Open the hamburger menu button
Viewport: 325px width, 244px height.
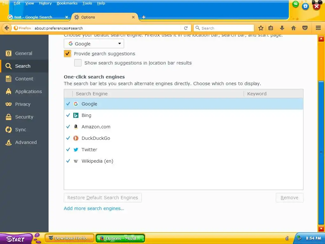coord(318,28)
